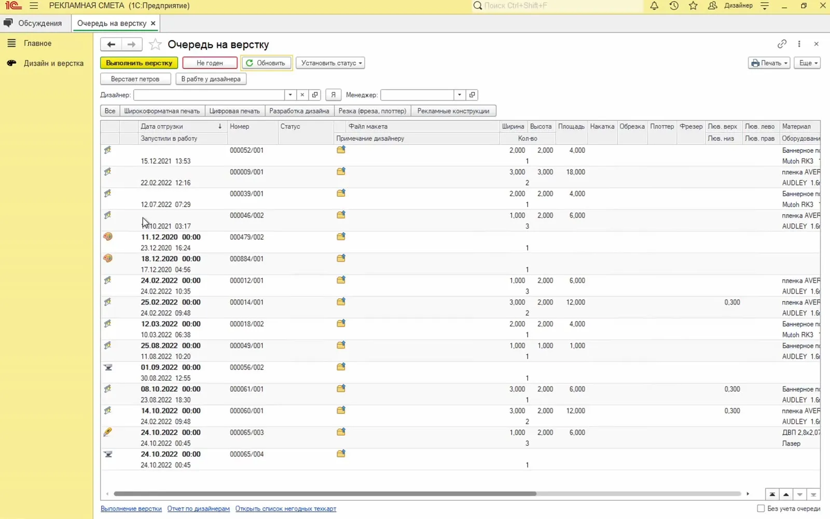
Task: Clear the Дизайнер field with the X
Action: pyautogui.click(x=302, y=95)
